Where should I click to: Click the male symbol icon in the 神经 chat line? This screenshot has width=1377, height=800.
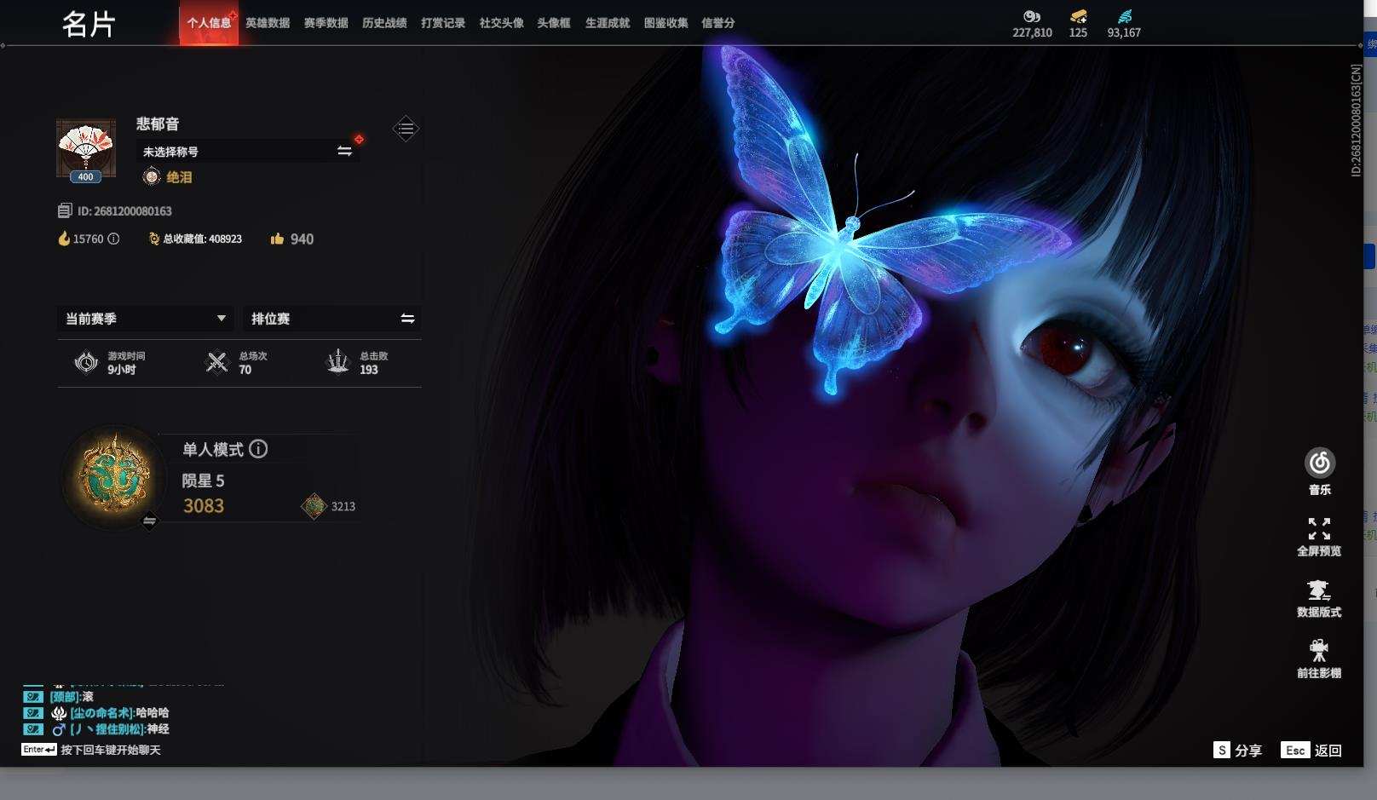click(59, 729)
